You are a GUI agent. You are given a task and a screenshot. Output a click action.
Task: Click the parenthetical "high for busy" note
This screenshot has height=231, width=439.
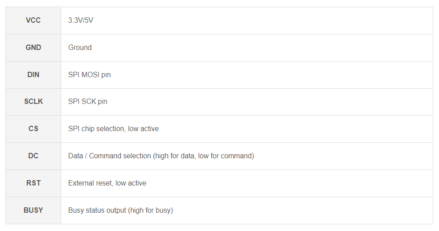click(151, 210)
